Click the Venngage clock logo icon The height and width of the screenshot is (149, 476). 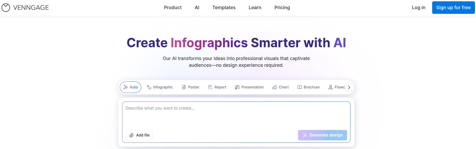click(6, 8)
